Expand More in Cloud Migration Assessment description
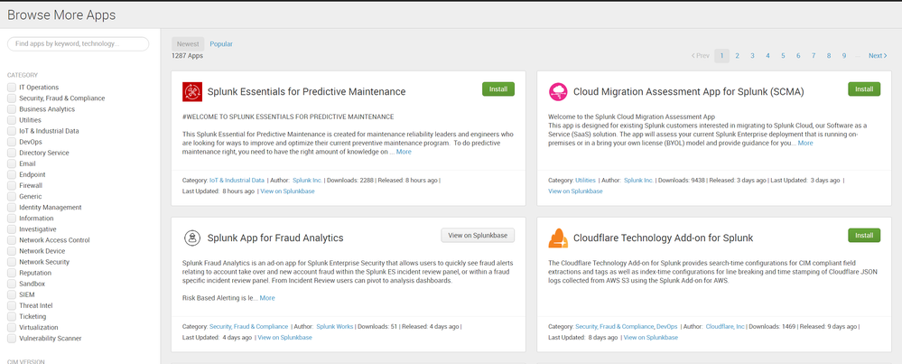The image size is (902, 364). click(x=805, y=144)
